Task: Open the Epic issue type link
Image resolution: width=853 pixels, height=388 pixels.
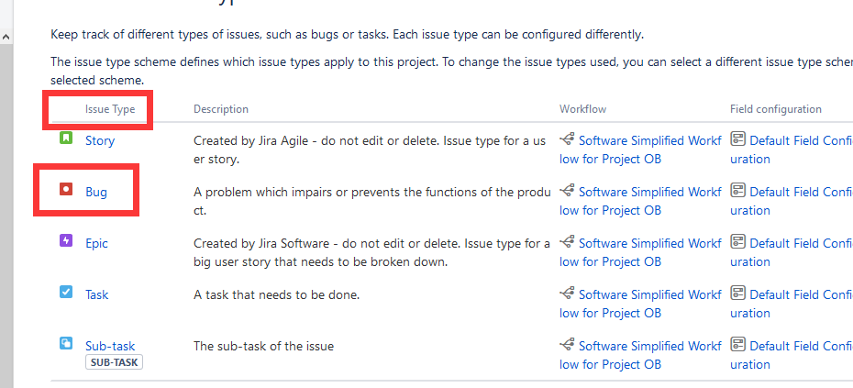Action: pyautogui.click(x=97, y=243)
